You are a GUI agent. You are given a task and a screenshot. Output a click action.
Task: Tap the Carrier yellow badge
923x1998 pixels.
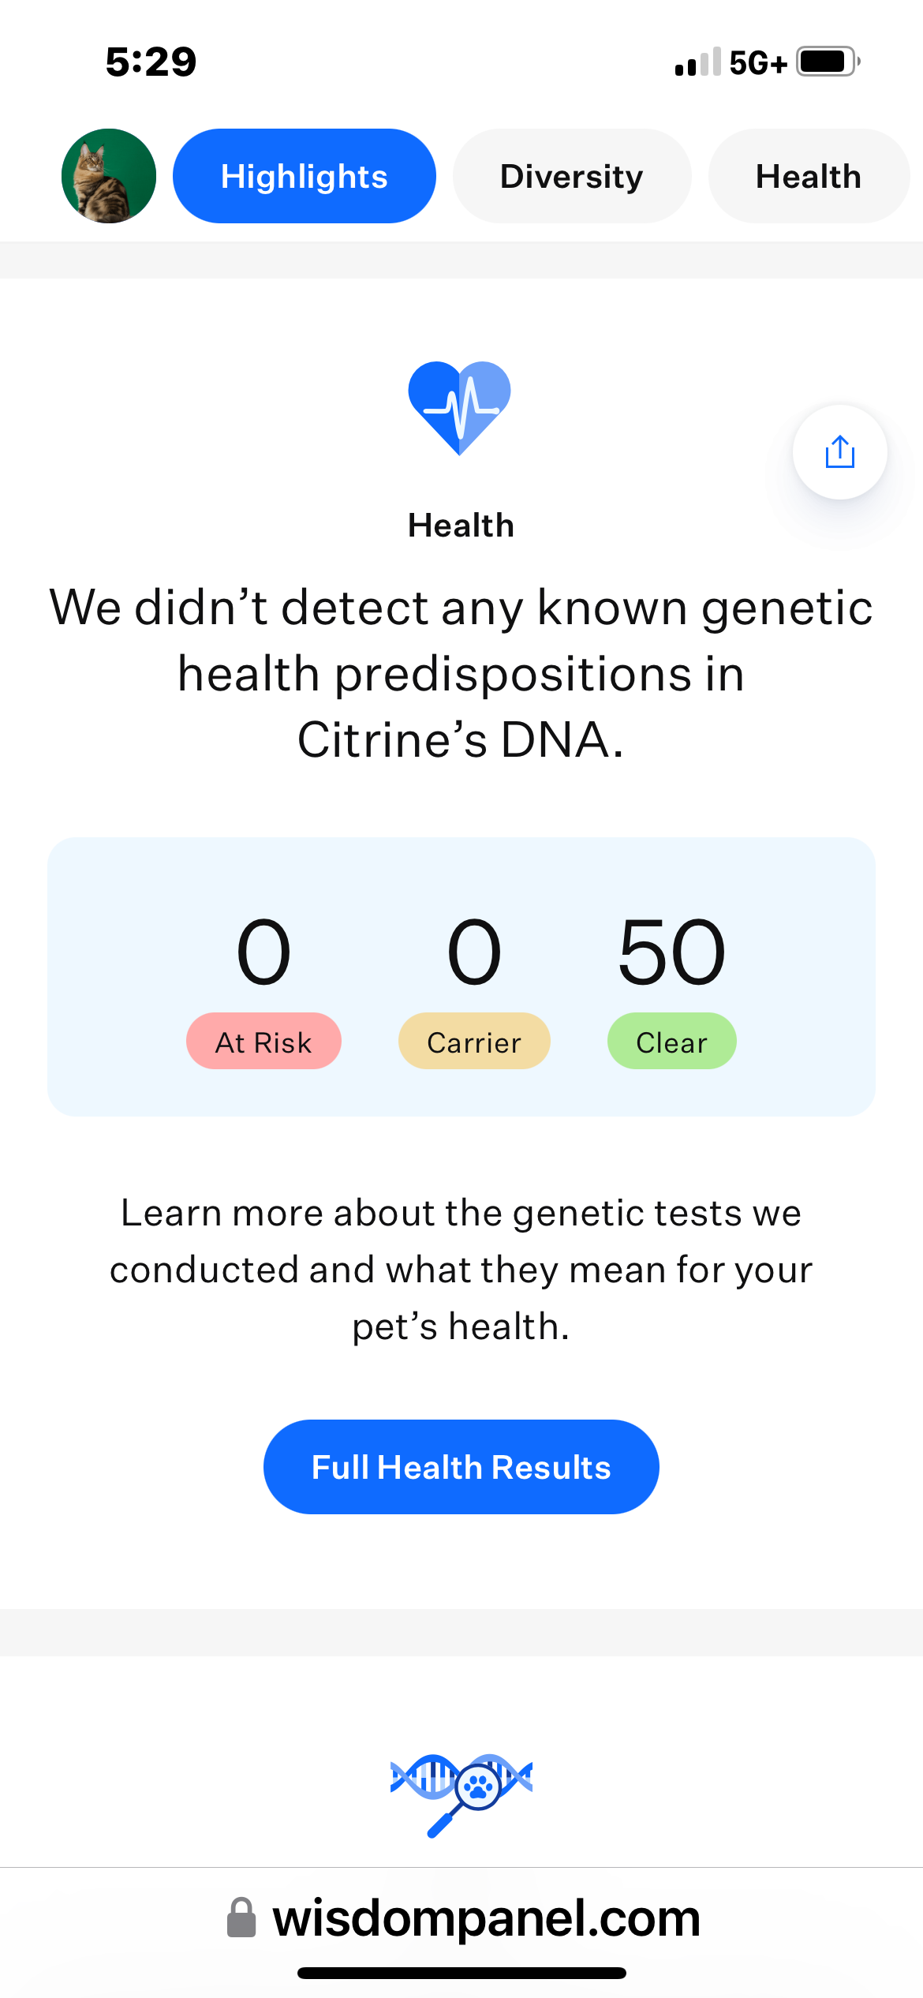click(474, 1042)
